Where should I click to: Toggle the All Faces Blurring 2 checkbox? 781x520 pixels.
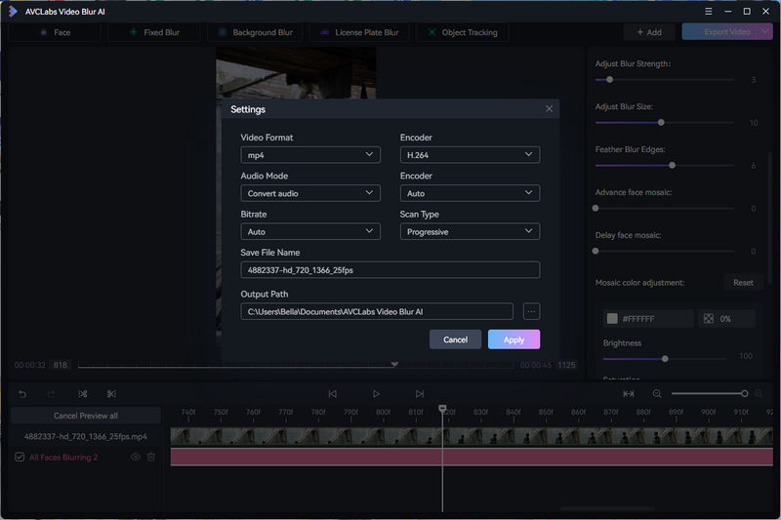tap(20, 457)
